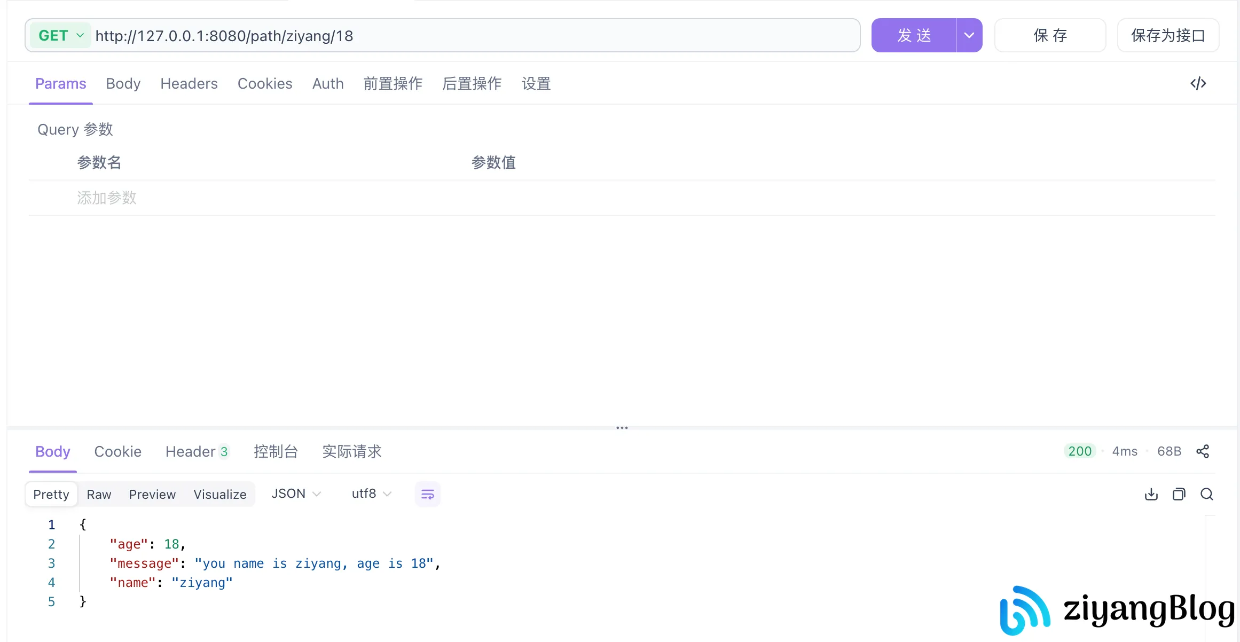Switch response view to Preview
The image size is (1240, 642).
click(x=152, y=494)
